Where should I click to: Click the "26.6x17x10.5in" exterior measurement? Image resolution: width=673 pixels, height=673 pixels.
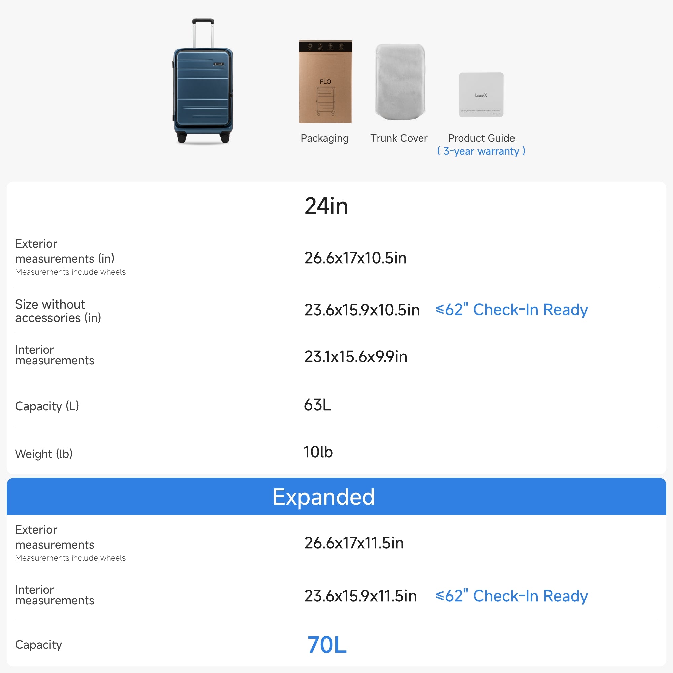pos(355,258)
